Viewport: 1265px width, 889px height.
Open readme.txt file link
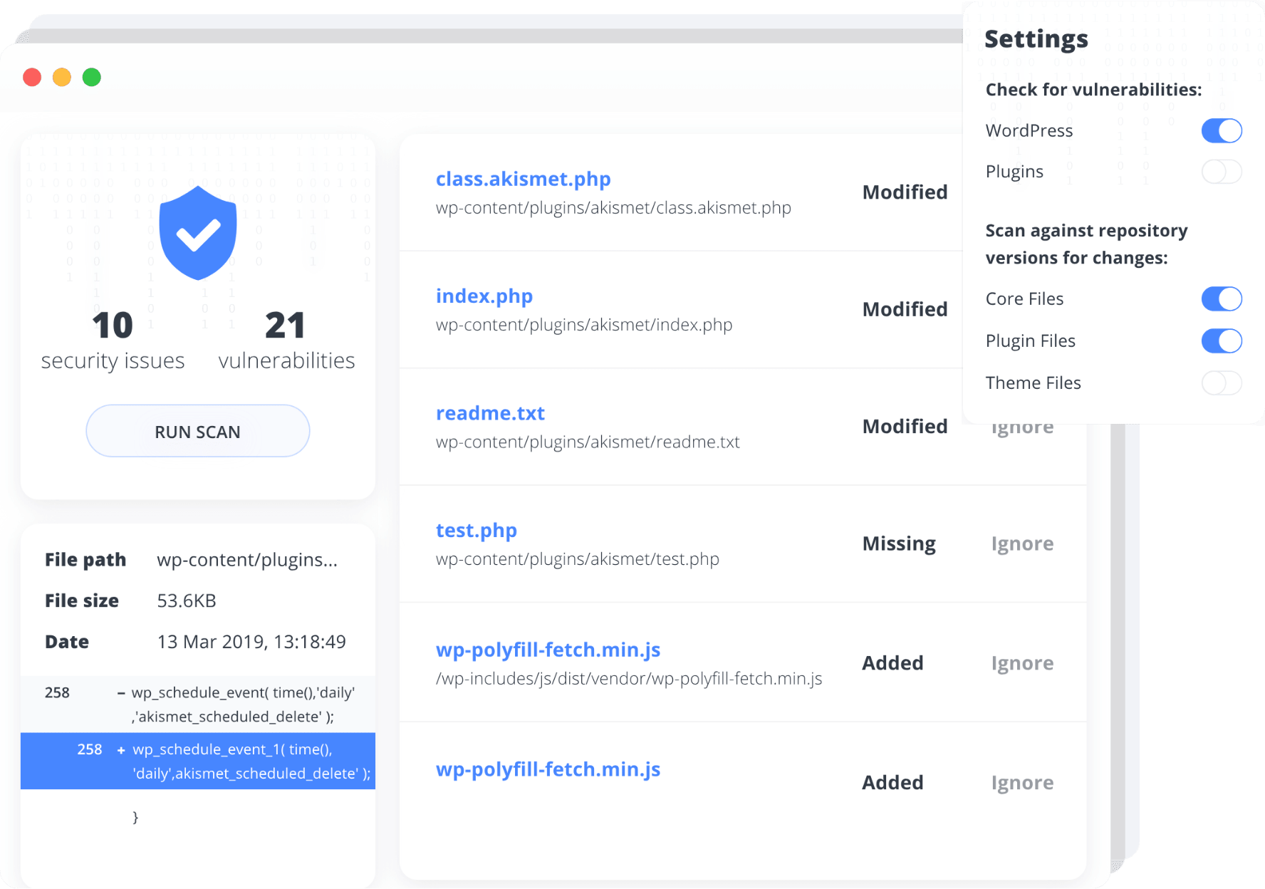(x=490, y=413)
